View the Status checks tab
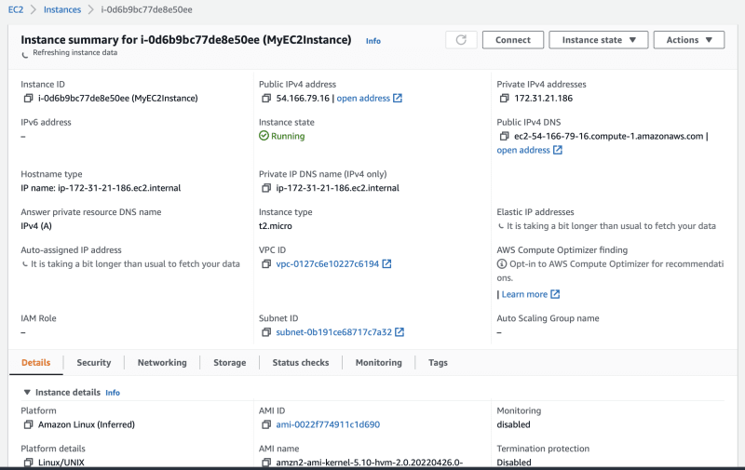745x470 pixels. (300, 363)
